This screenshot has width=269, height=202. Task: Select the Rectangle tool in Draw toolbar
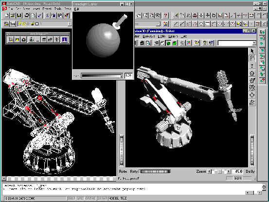[207, 24]
